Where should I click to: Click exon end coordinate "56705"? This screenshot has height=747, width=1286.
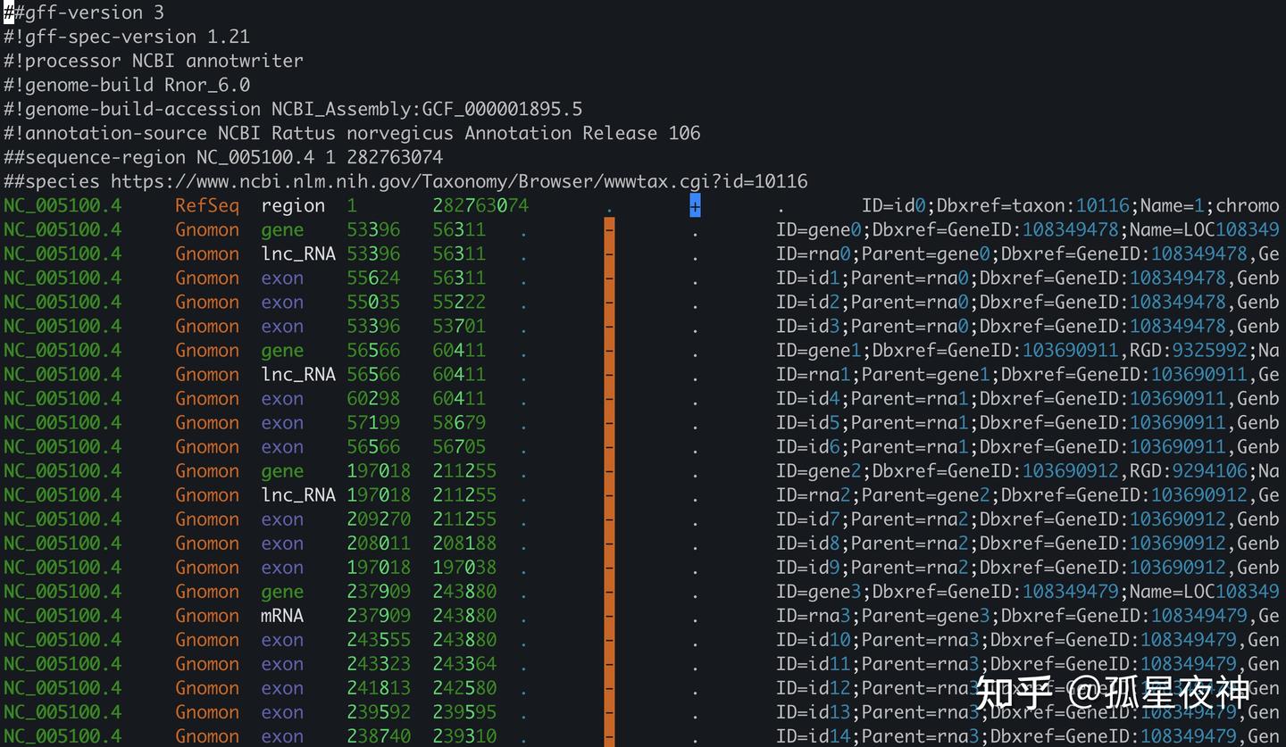click(x=459, y=446)
